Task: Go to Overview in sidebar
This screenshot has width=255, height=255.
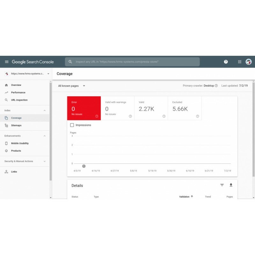Action: 25,85
